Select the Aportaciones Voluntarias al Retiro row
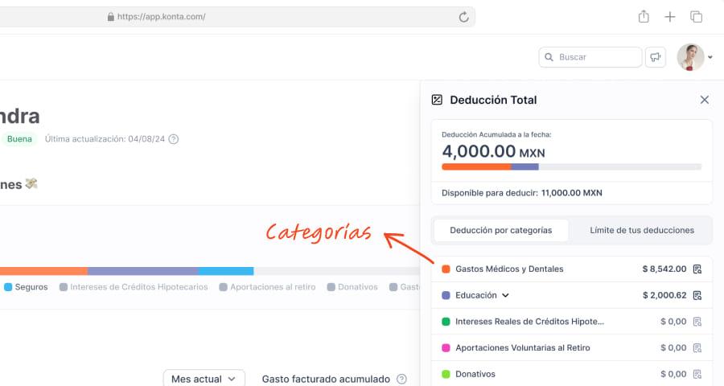724x386 pixels. pyautogui.click(x=572, y=348)
